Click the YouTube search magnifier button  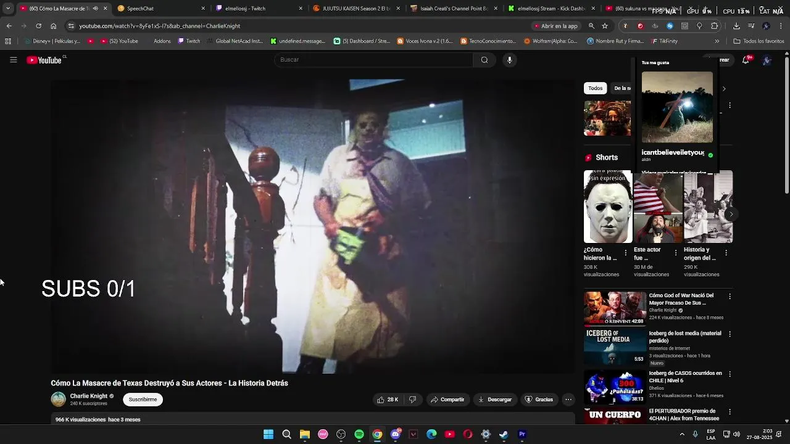pos(484,60)
